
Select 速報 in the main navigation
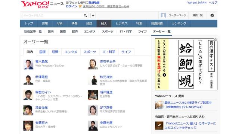(45, 23)
